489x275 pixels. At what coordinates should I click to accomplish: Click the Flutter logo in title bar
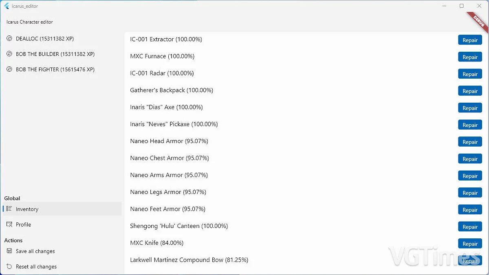7,6
